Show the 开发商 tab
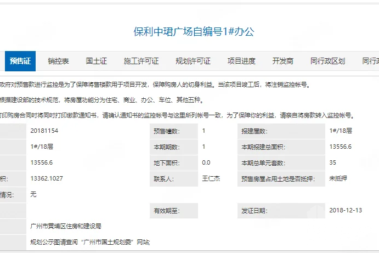 tap(283, 61)
